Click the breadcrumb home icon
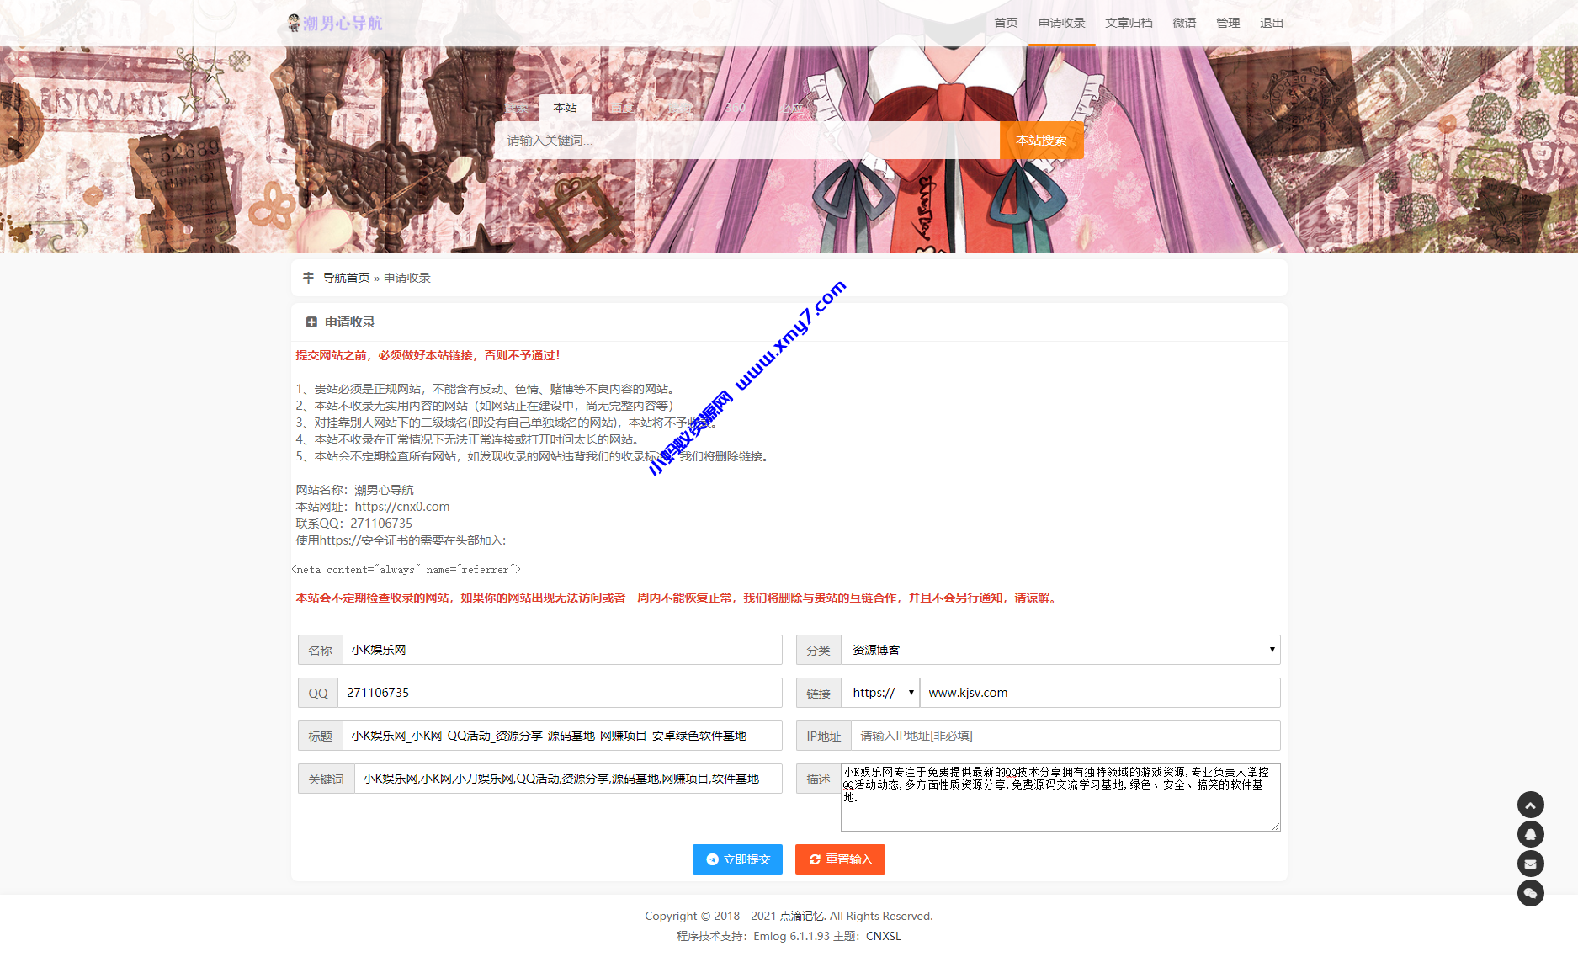 point(308,277)
